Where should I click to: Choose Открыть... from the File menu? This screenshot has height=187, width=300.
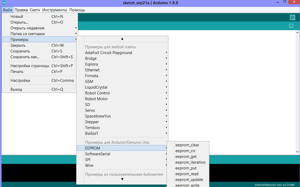(40, 22)
